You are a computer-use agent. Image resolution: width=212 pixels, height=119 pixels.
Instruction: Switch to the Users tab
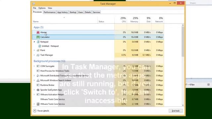click(x=80, y=12)
